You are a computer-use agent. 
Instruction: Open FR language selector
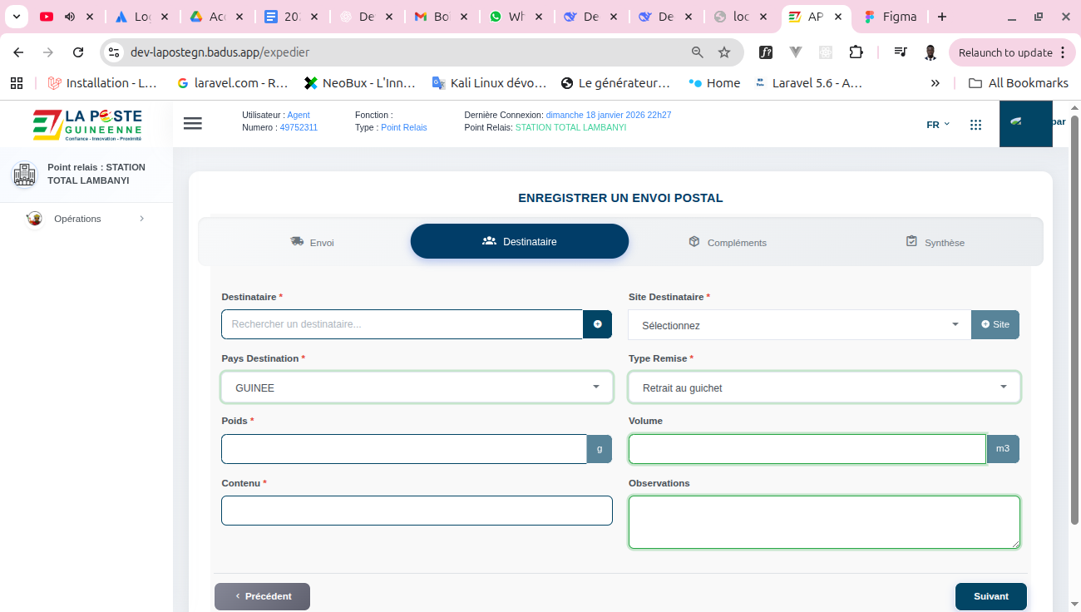pos(937,125)
